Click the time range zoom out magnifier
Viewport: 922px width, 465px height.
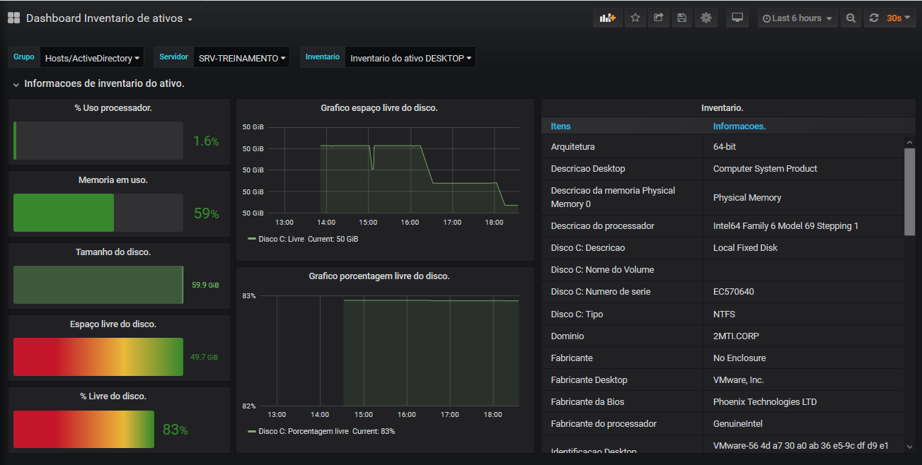click(x=851, y=18)
